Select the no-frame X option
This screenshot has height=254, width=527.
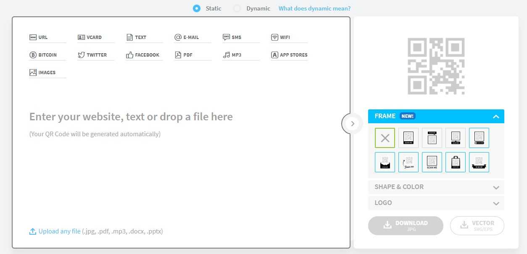click(x=385, y=138)
